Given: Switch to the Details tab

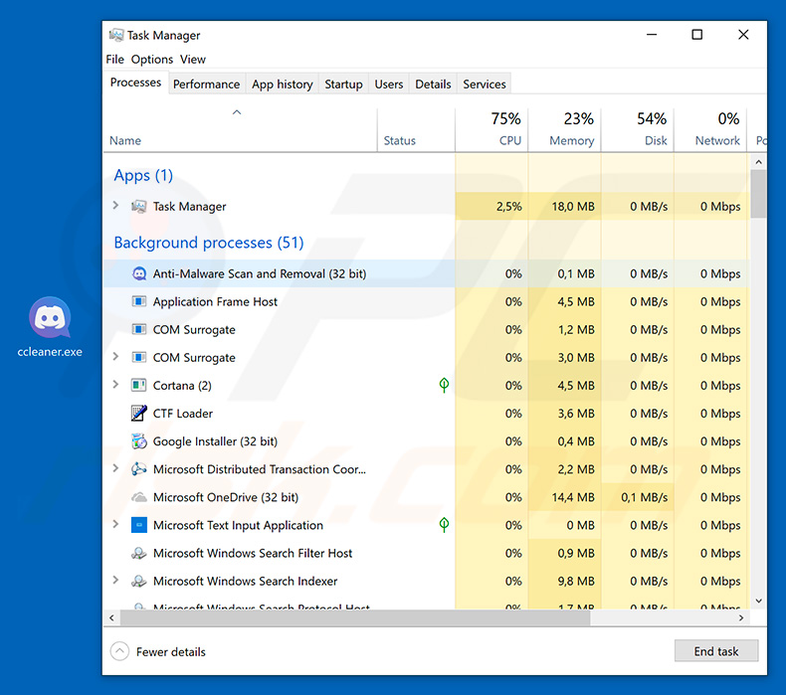Looking at the screenshot, I should pos(433,85).
